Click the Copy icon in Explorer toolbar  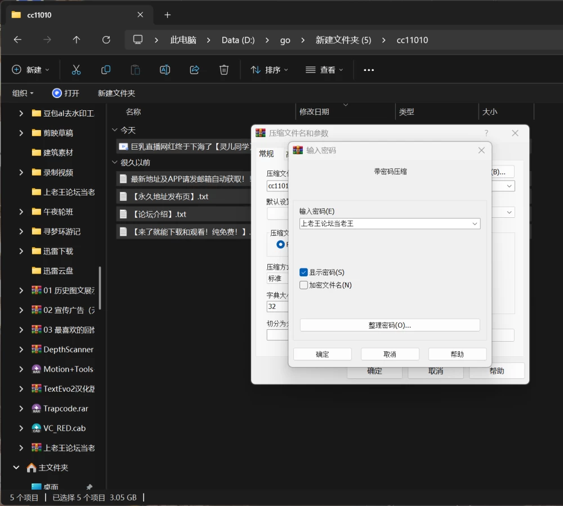[x=106, y=70]
